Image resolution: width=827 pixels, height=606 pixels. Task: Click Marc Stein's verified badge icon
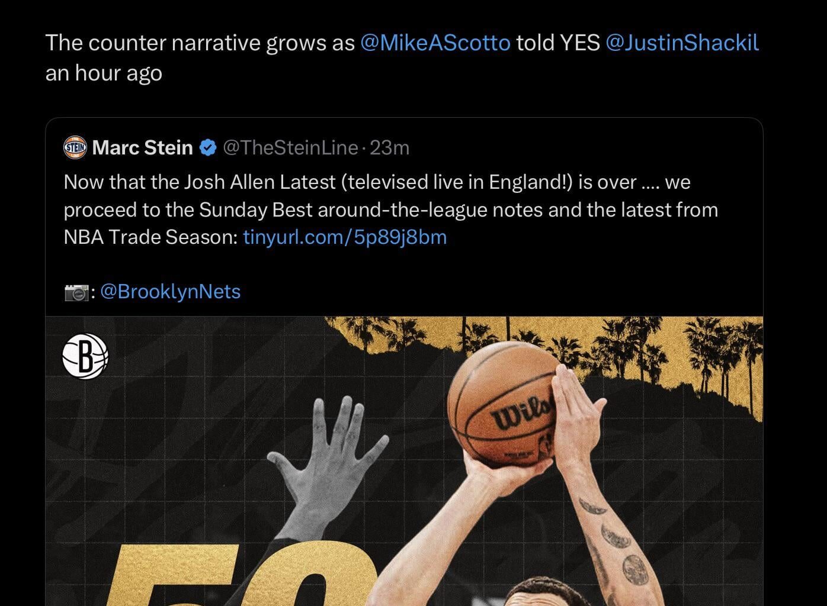(209, 148)
